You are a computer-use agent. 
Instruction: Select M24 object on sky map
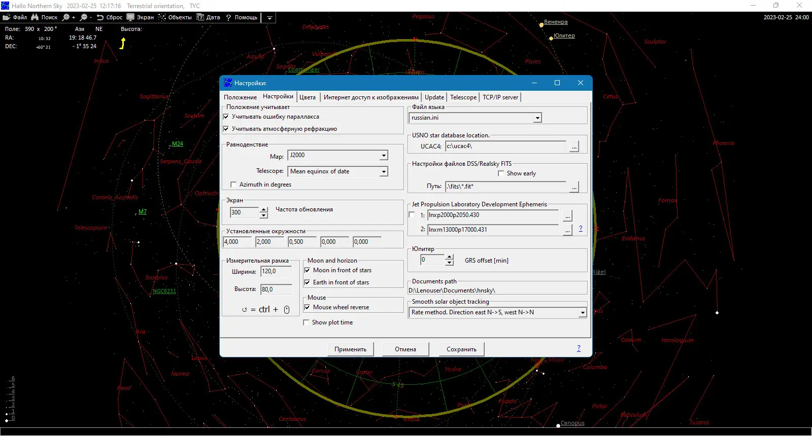click(x=178, y=144)
